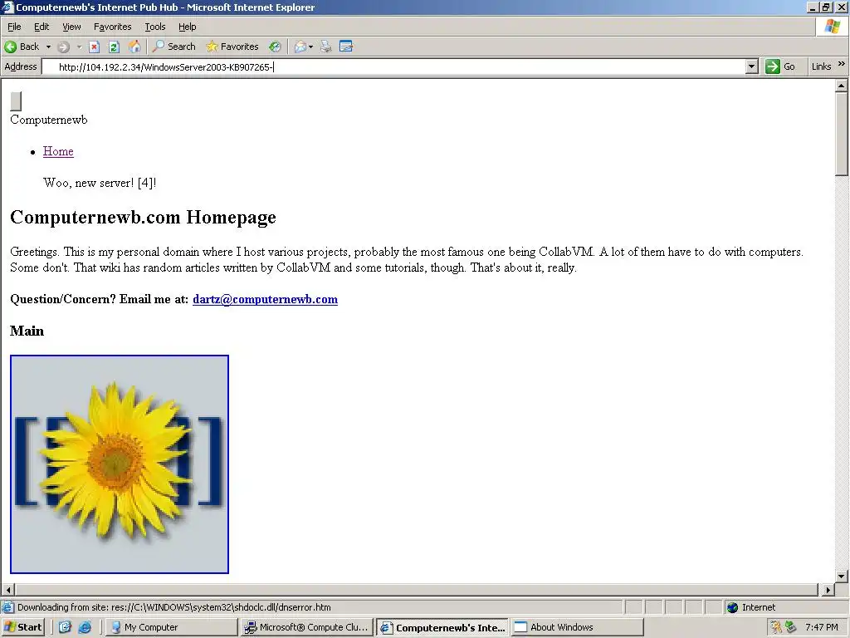Print the page with the Print icon

point(325,47)
